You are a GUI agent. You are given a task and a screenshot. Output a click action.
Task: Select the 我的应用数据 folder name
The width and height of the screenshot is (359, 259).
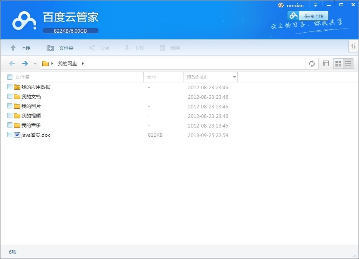point(36,87)
